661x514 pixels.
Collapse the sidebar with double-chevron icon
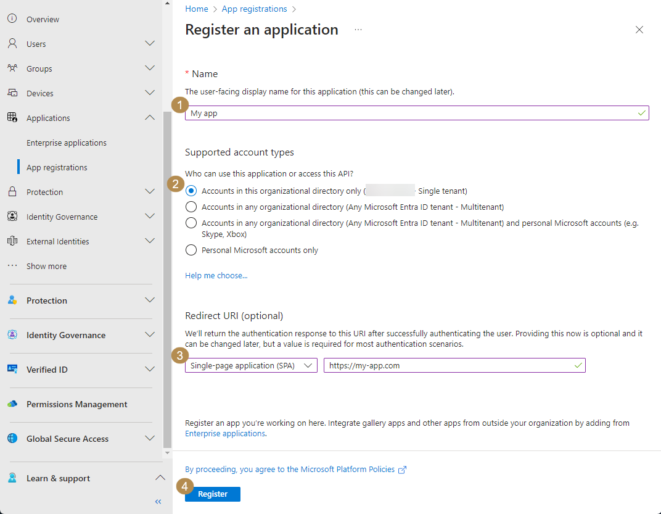tap(158, 502)
